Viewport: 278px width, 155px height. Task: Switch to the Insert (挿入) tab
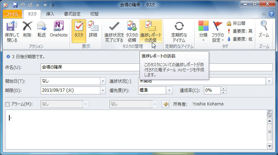click(x=50, y=14)
